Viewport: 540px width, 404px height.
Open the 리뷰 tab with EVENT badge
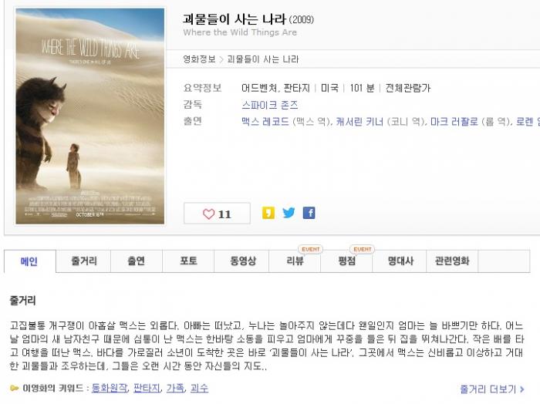295,261
